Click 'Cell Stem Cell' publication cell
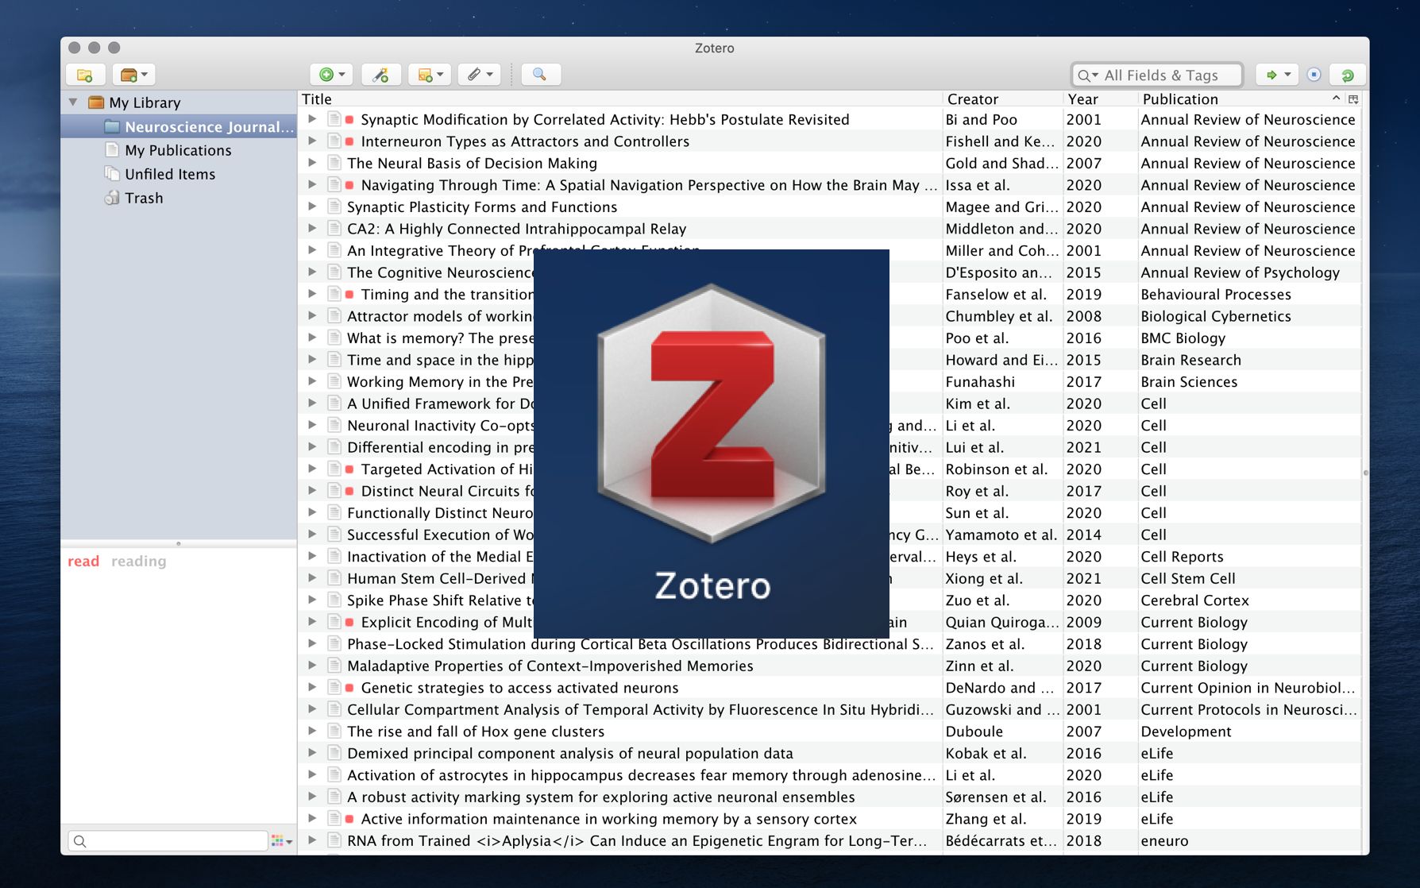 point(1188,578)
